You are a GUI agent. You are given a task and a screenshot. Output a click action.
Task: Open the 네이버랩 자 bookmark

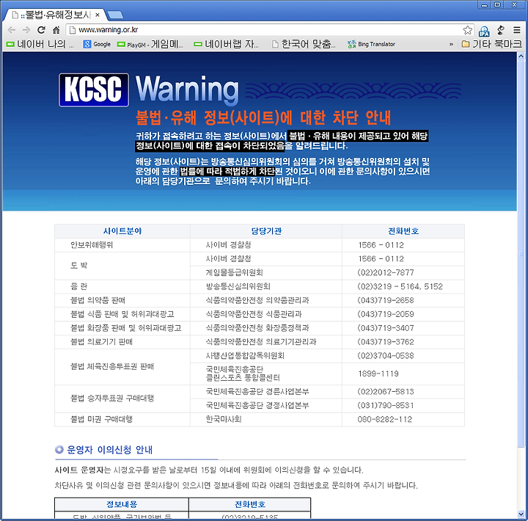point(227,44)
